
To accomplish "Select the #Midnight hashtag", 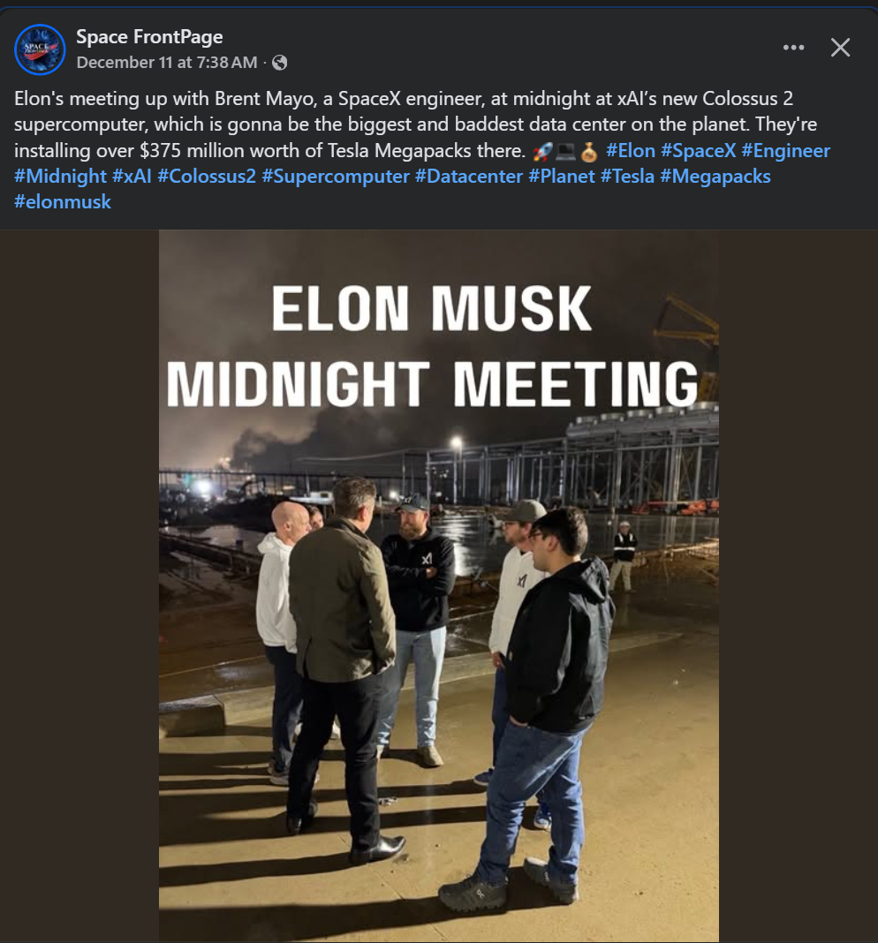I will 60,177.
